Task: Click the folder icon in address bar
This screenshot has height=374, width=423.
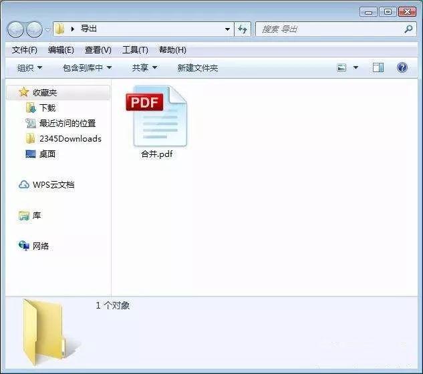Action: click(x=60, y=29)
